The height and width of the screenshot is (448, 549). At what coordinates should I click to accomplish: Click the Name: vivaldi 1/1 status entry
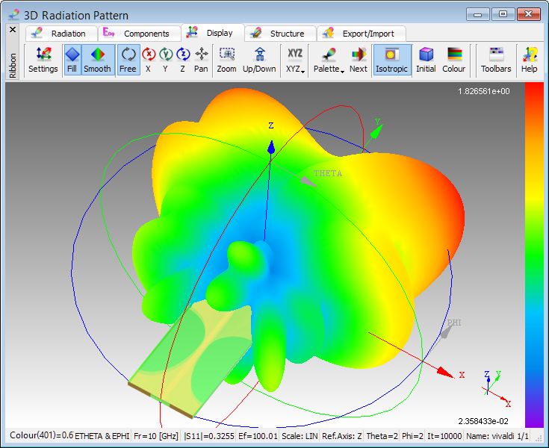pos(497,436)
